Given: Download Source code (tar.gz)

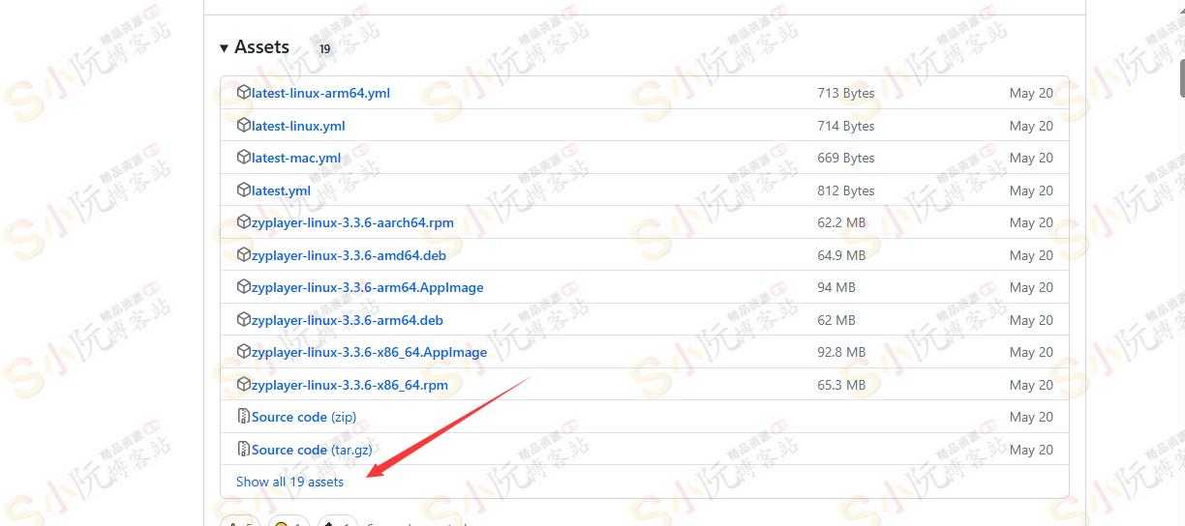Looking at the screenshot, I should [312, 450].
